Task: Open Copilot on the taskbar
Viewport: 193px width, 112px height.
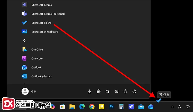Action: (x=53, y=107)
